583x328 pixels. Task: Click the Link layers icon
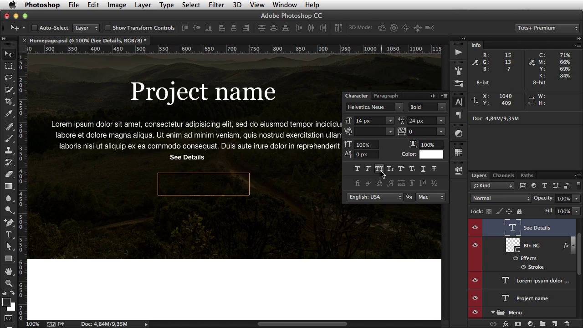click(x=493, y=324)
